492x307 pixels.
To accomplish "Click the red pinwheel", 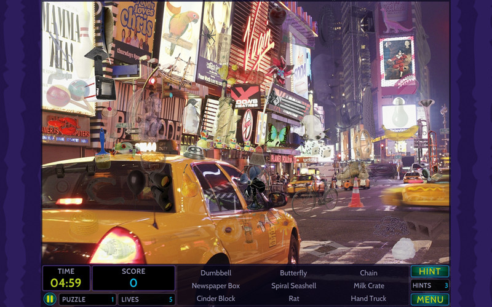I will pyautogui.click(x=280, y=71).
